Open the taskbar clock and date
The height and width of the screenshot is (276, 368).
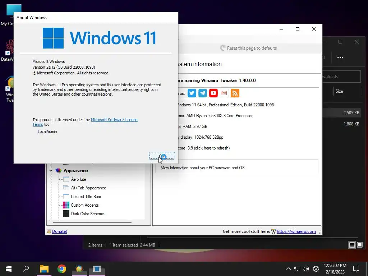[335, 269]
